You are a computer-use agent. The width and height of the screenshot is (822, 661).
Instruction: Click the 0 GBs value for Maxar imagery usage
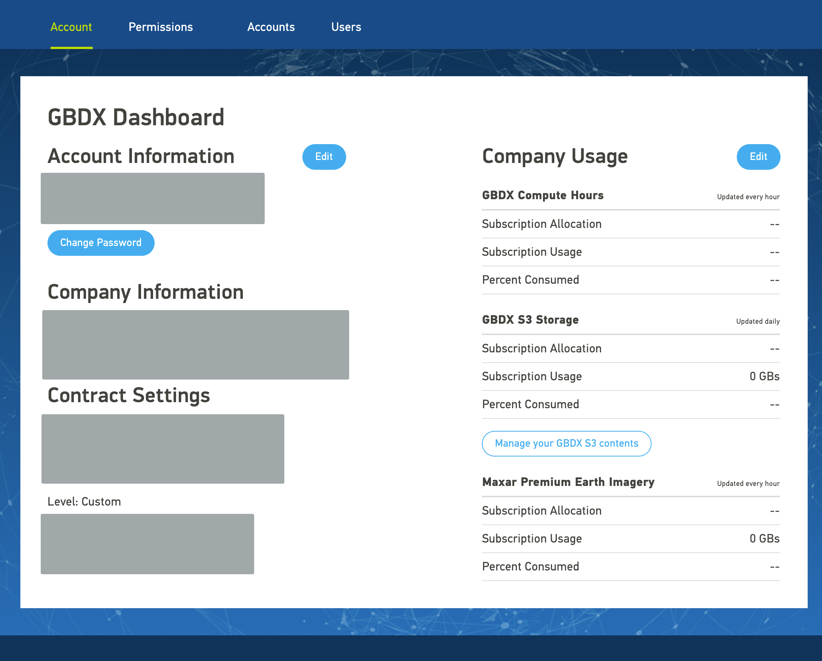coord(764,538)
